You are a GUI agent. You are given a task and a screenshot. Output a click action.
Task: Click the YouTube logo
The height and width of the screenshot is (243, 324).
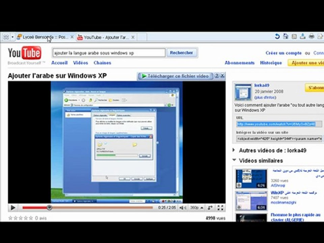pyautogui.click(x=25, y=53)
